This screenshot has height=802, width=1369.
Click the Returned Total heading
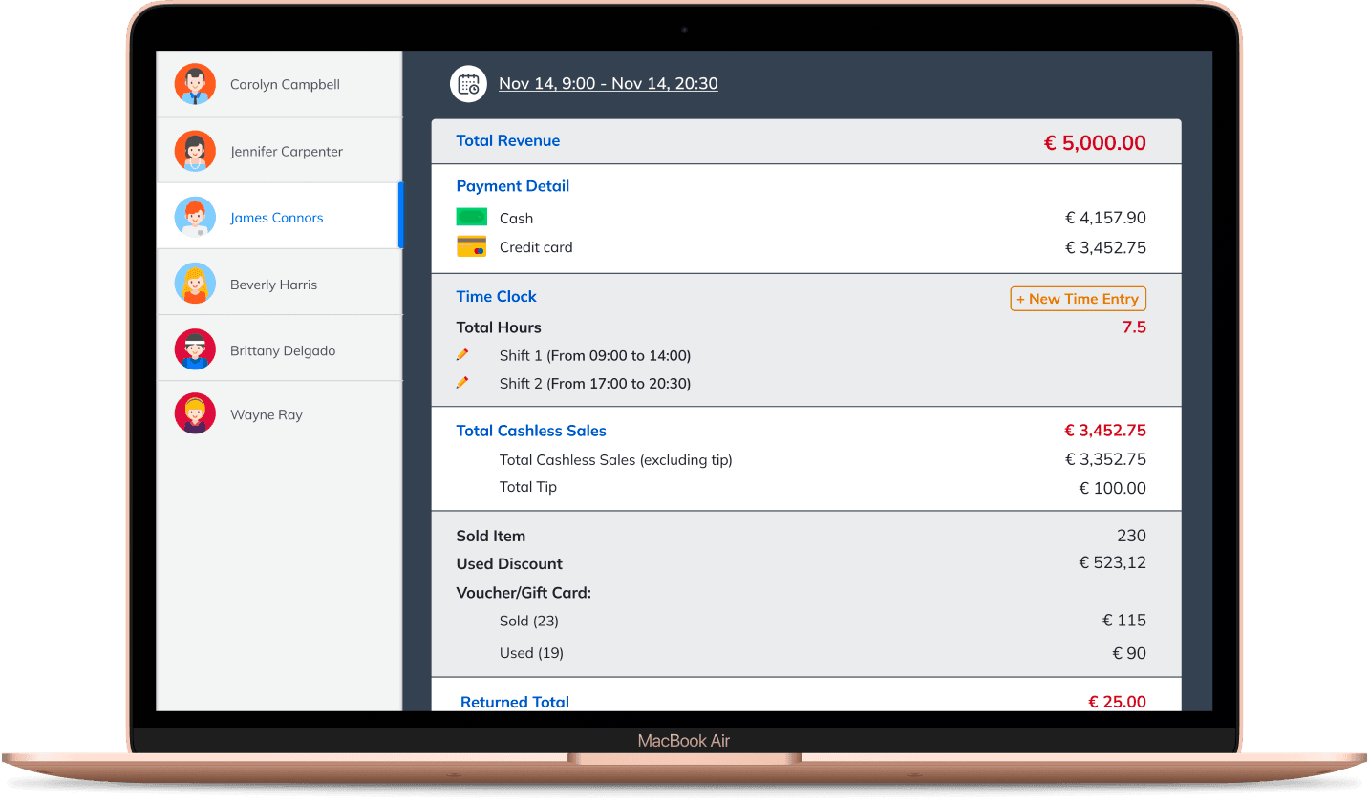(515, 702)
